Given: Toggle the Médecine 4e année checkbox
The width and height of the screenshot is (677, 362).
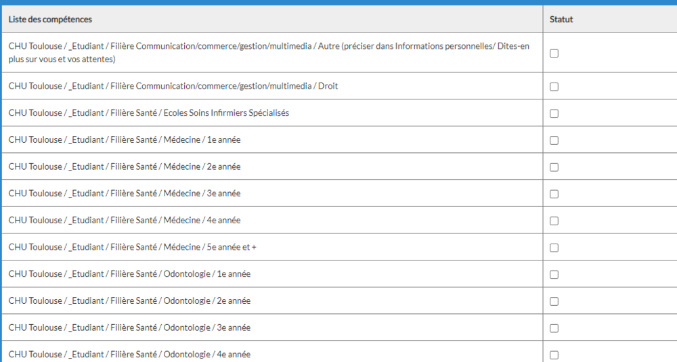Looking at the screenshot, I should click(x=554, y=221).
